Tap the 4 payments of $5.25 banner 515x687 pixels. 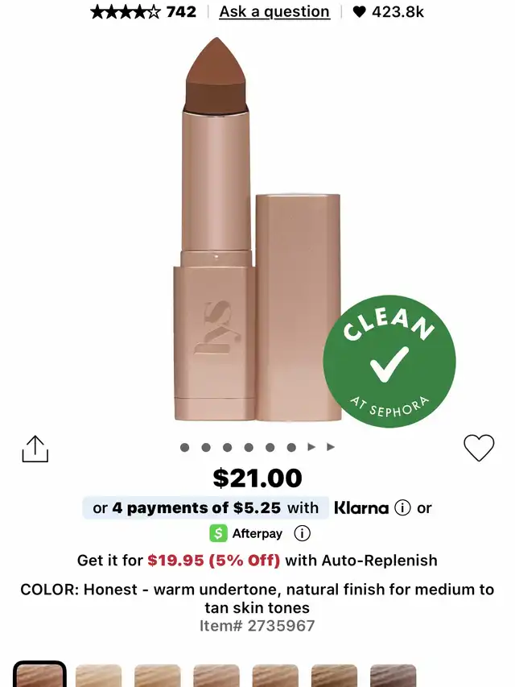(x=205, y=508)
